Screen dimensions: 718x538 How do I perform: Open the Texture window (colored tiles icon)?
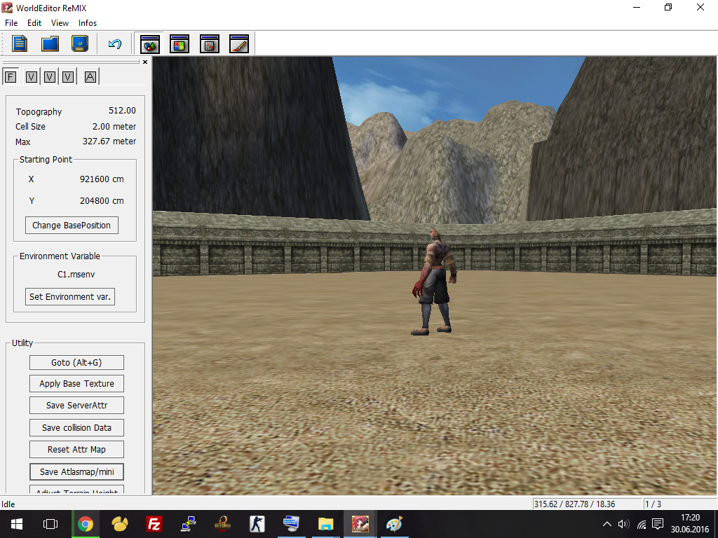[x=179, y=44]
